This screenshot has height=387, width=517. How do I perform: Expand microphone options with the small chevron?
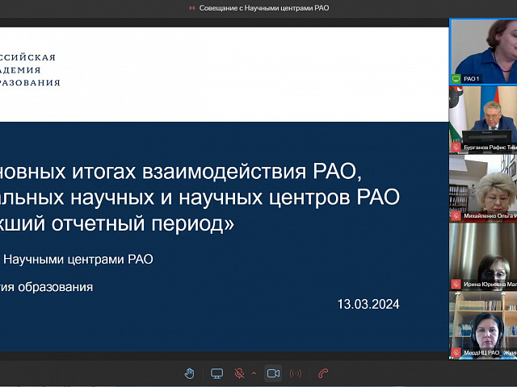[x=254, y=373]
